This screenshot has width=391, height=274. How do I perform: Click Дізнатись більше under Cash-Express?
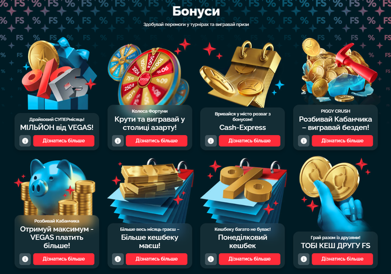[x=250, y=141]
